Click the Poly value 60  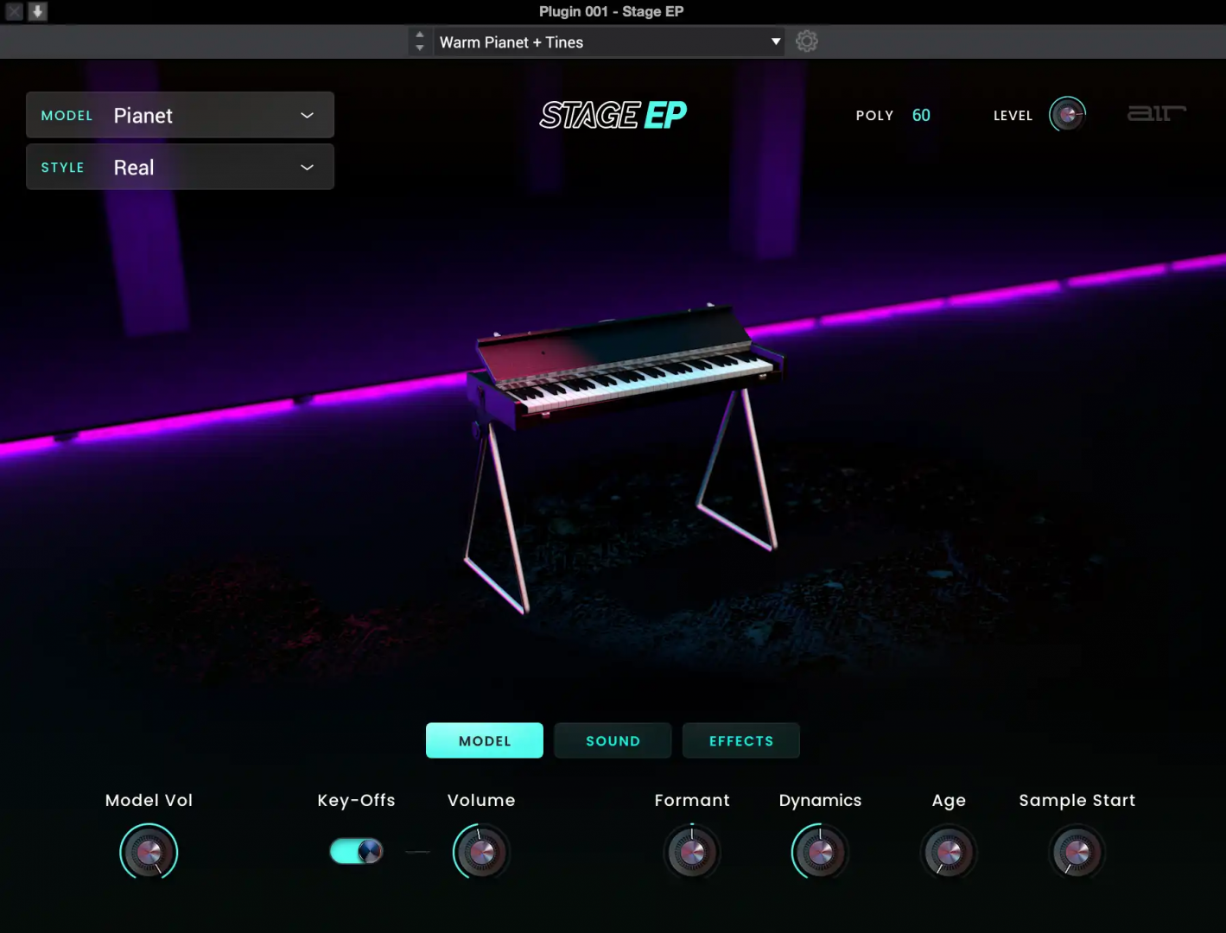[x=921, y=116]
